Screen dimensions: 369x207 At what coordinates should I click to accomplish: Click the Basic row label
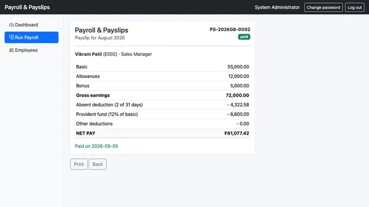click(82, 67)
